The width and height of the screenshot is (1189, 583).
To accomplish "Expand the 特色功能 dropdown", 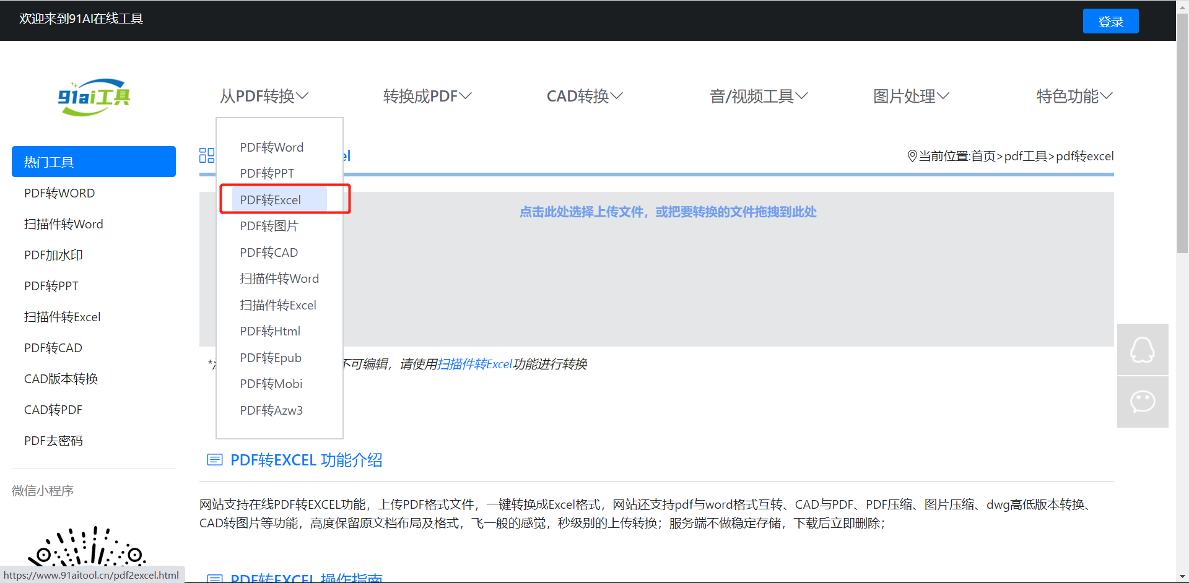I will [1074, 96].
